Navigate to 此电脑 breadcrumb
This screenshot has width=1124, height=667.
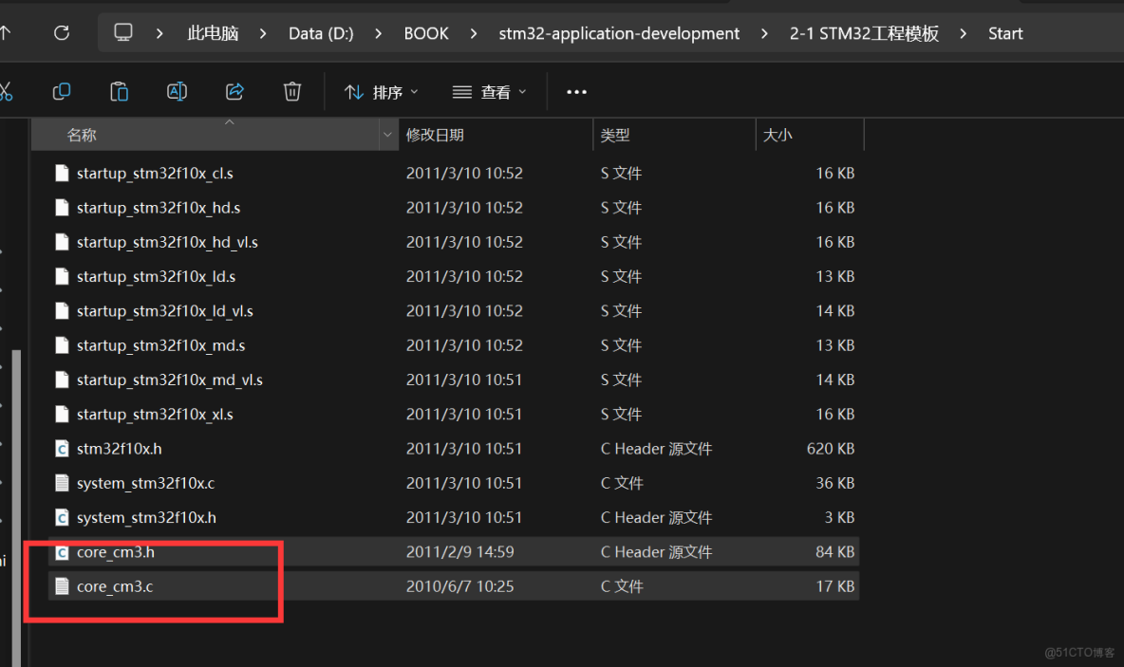click(x=213, y=33)
